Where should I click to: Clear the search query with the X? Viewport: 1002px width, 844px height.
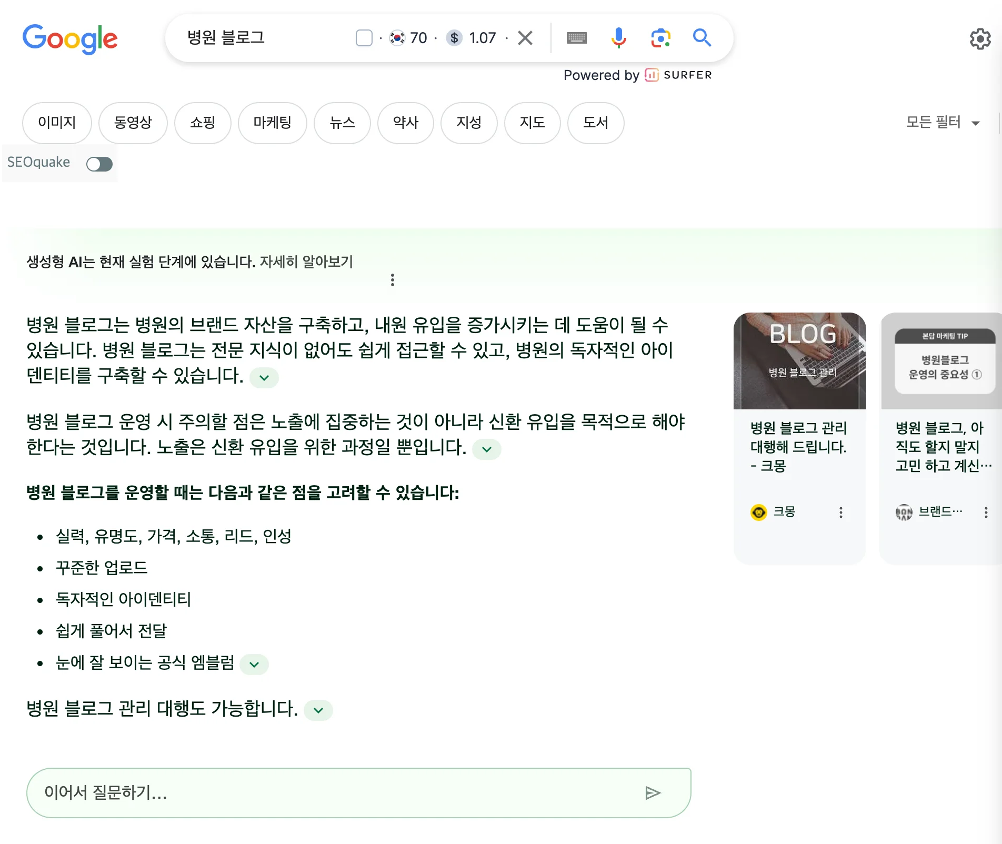tap(525, 37)
